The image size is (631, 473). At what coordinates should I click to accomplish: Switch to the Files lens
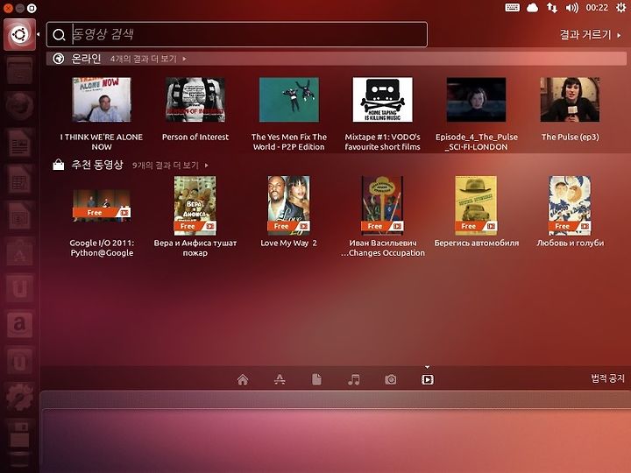(316, 379)
